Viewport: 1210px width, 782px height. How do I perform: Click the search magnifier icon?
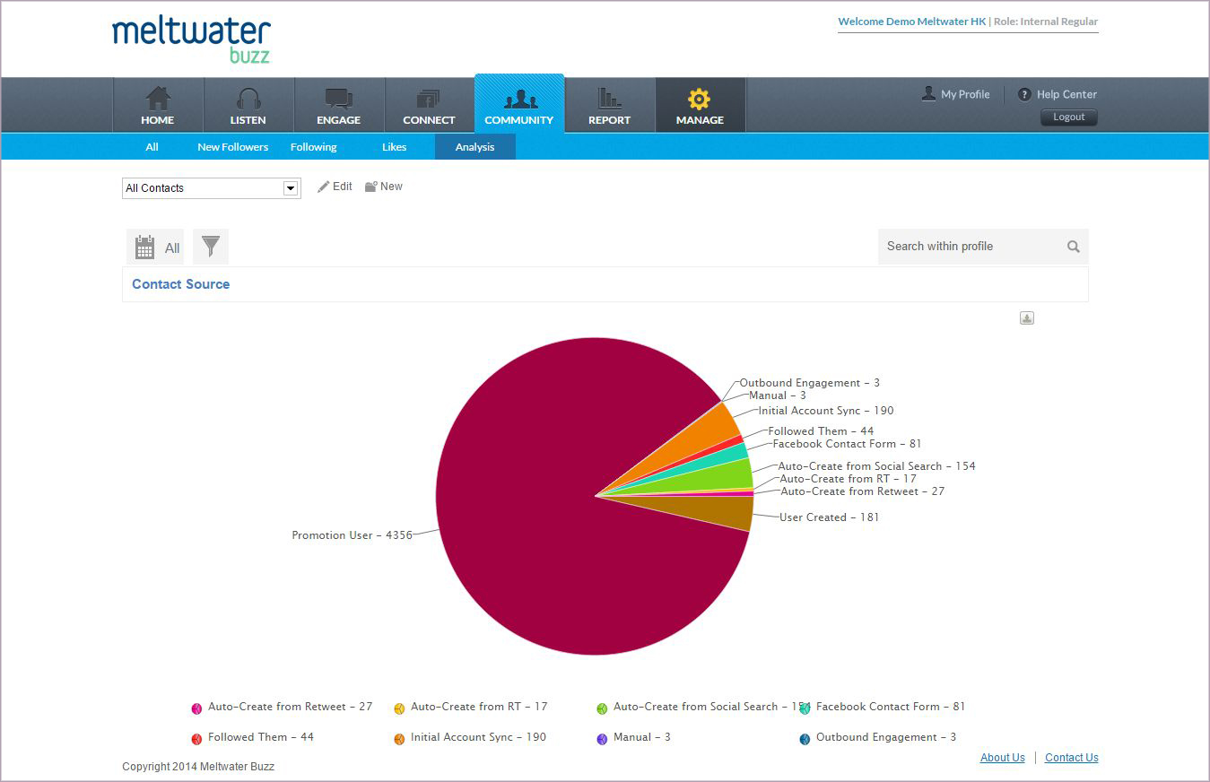pos(1073,247)
